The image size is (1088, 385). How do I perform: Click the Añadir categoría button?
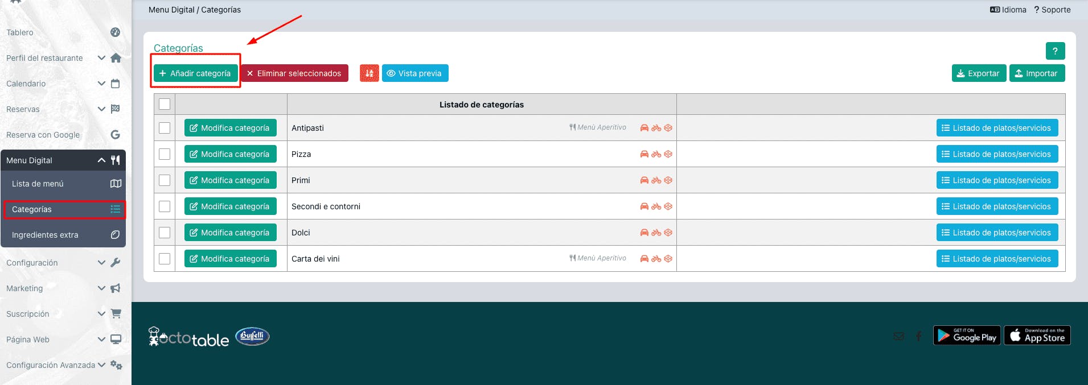coord(195,73)
